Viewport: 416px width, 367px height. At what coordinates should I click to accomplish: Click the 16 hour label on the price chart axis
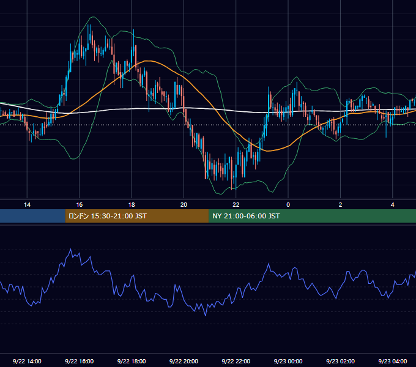(x=80, y=205)
